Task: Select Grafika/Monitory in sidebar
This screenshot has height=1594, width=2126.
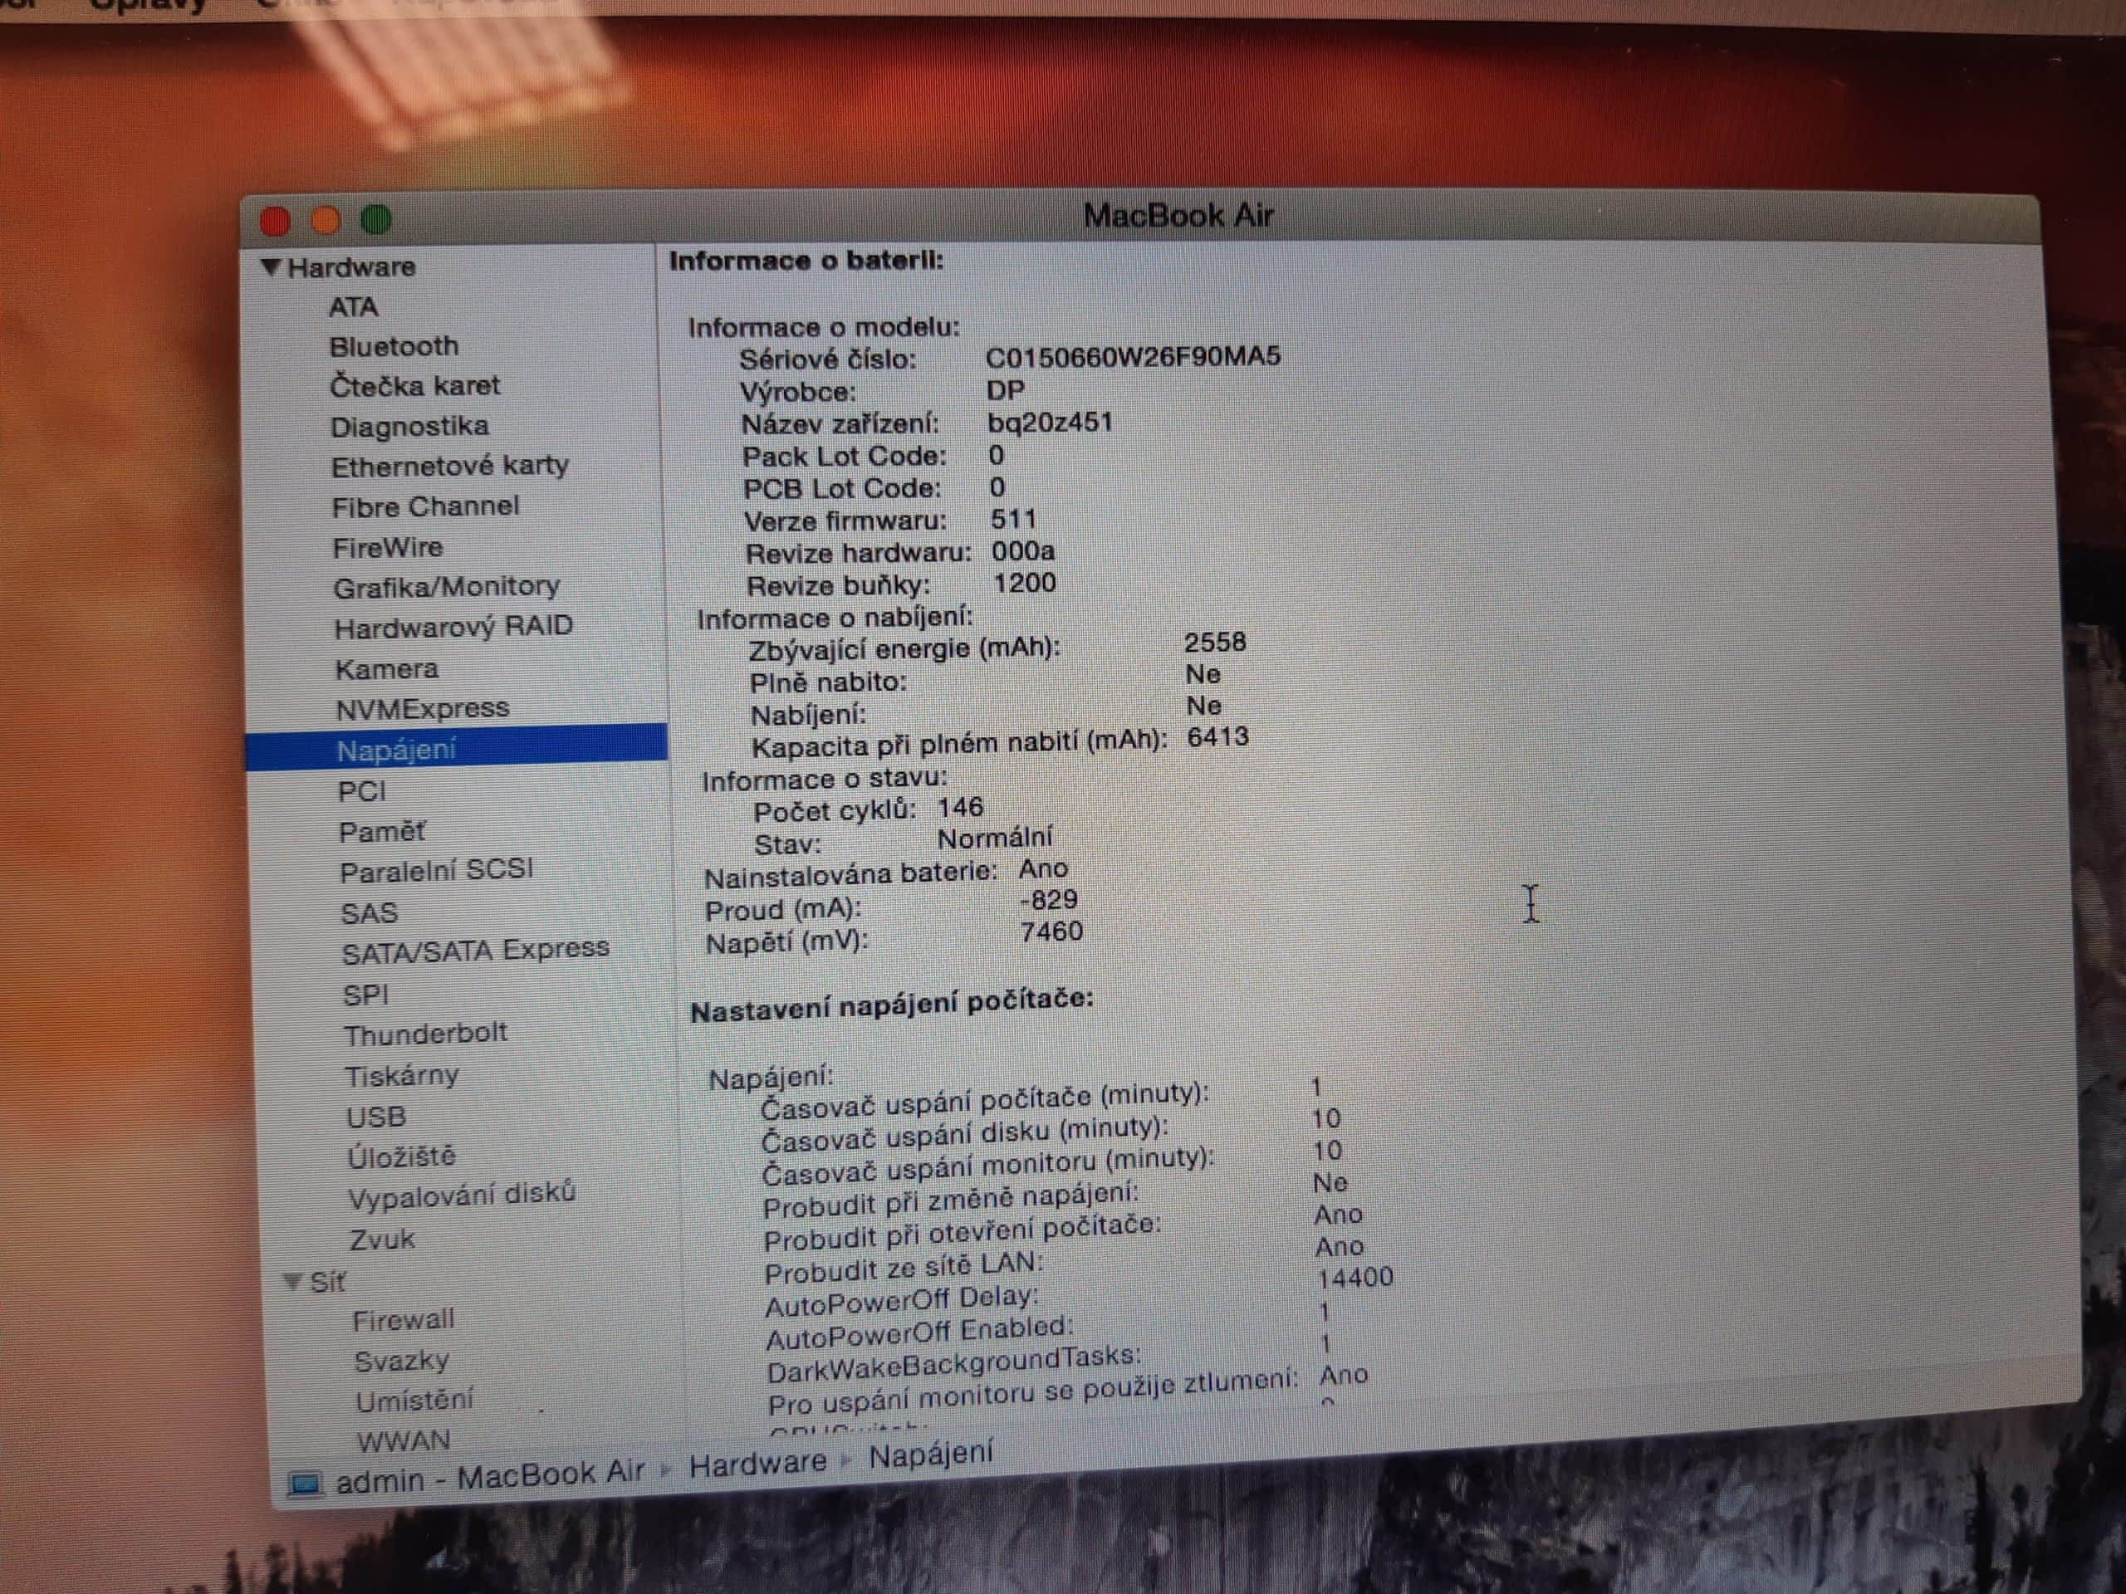Action: (446, 586)
